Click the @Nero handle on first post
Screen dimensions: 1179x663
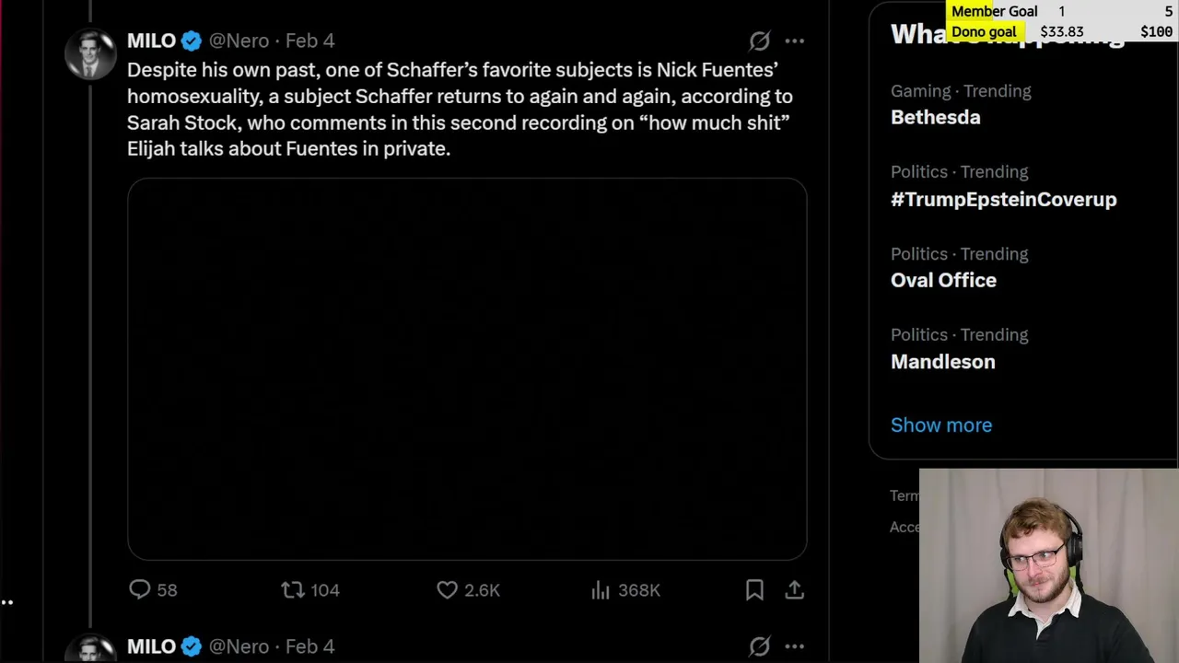click(239, 41)
